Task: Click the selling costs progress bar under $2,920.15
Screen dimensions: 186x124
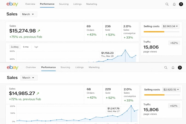Action: [x=162, y=95]
